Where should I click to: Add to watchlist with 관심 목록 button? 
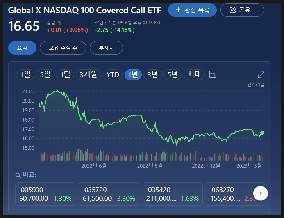click(x=192, y=10)
